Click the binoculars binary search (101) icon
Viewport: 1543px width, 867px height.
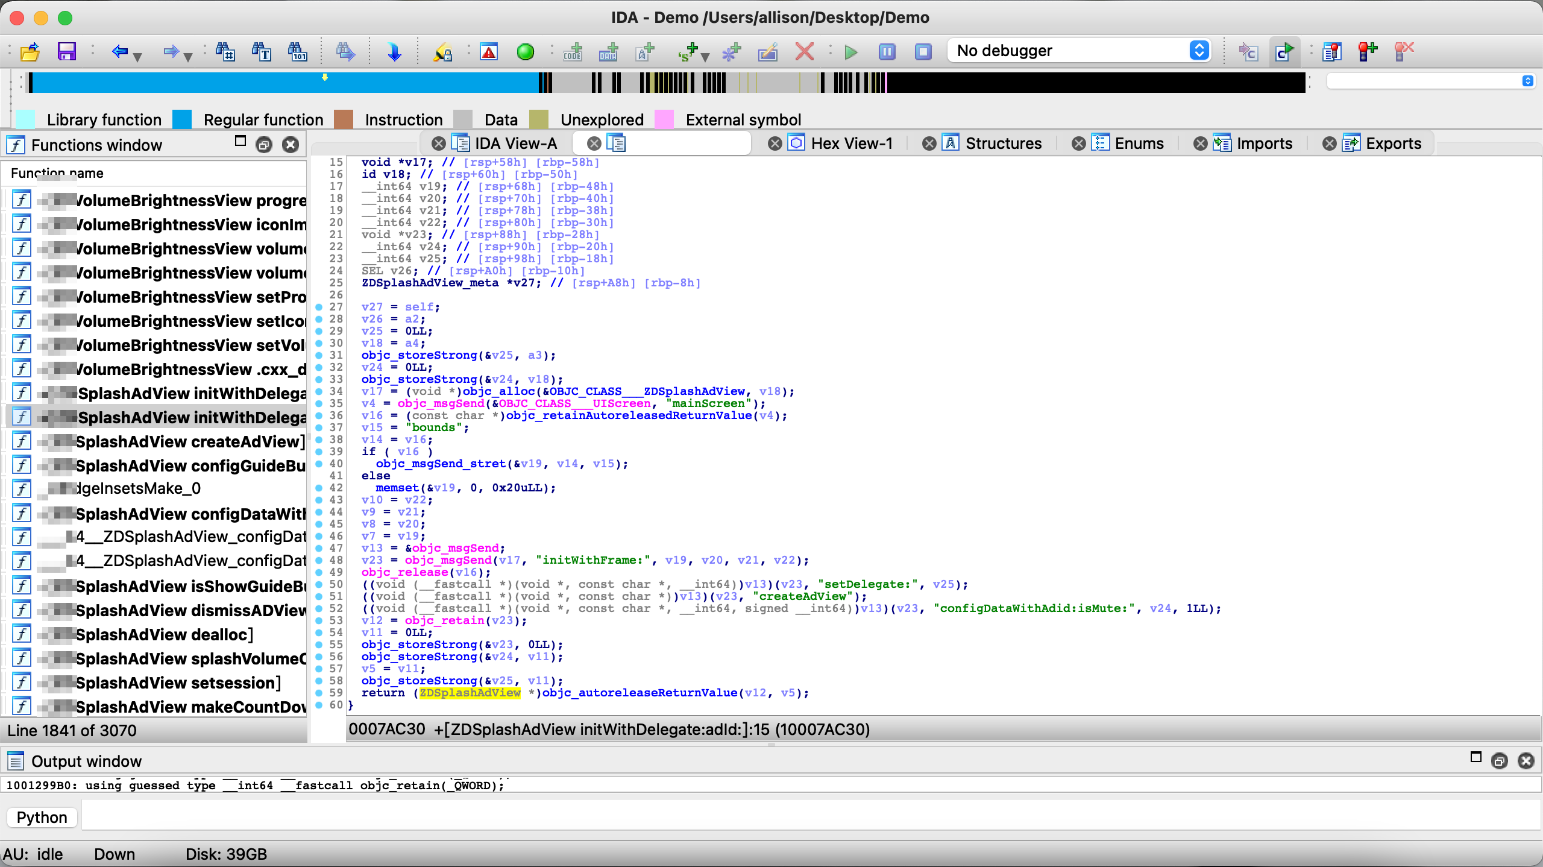pyautogui.click(x=298, y=52)
